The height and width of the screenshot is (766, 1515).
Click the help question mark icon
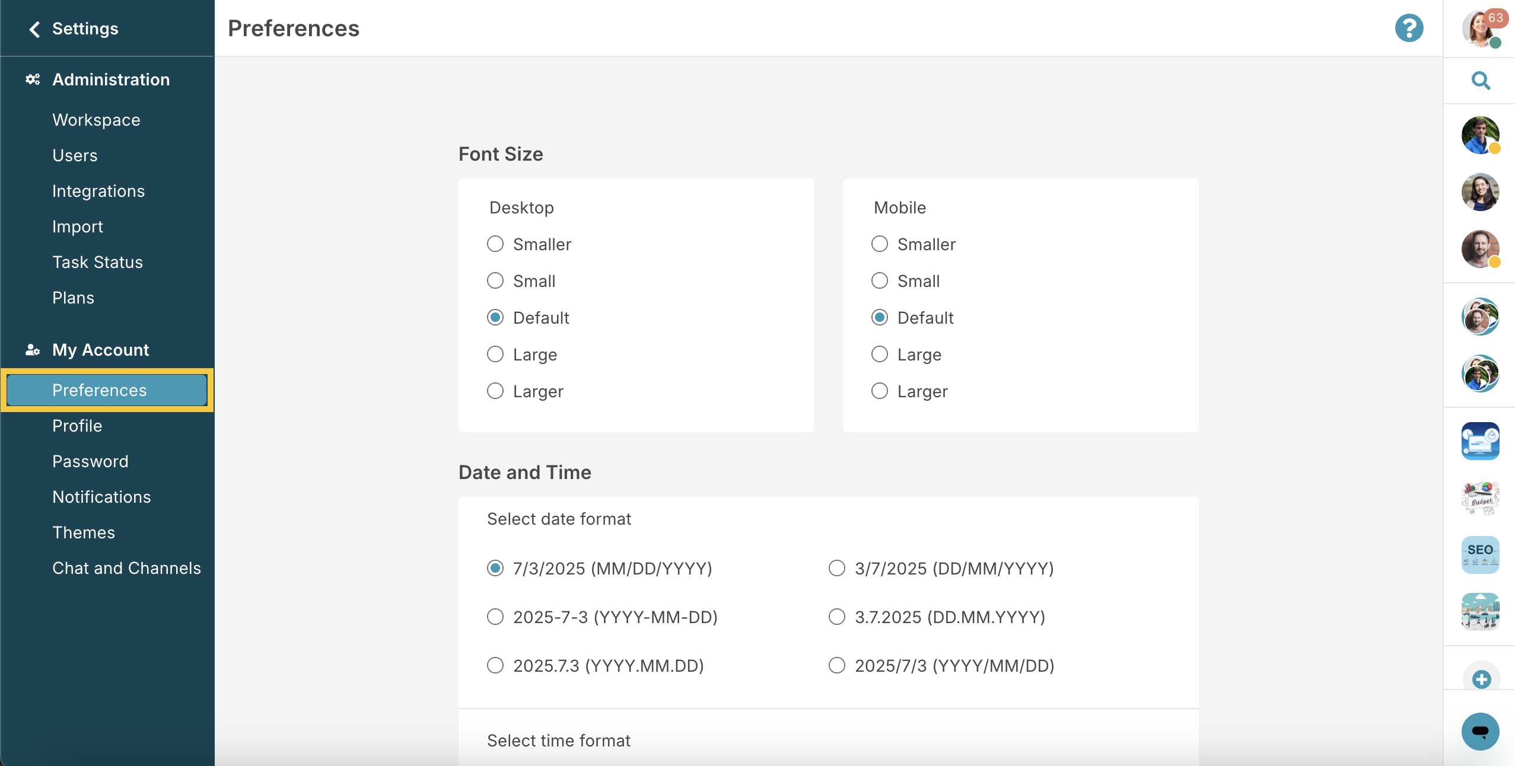[x=1409, y=27]
